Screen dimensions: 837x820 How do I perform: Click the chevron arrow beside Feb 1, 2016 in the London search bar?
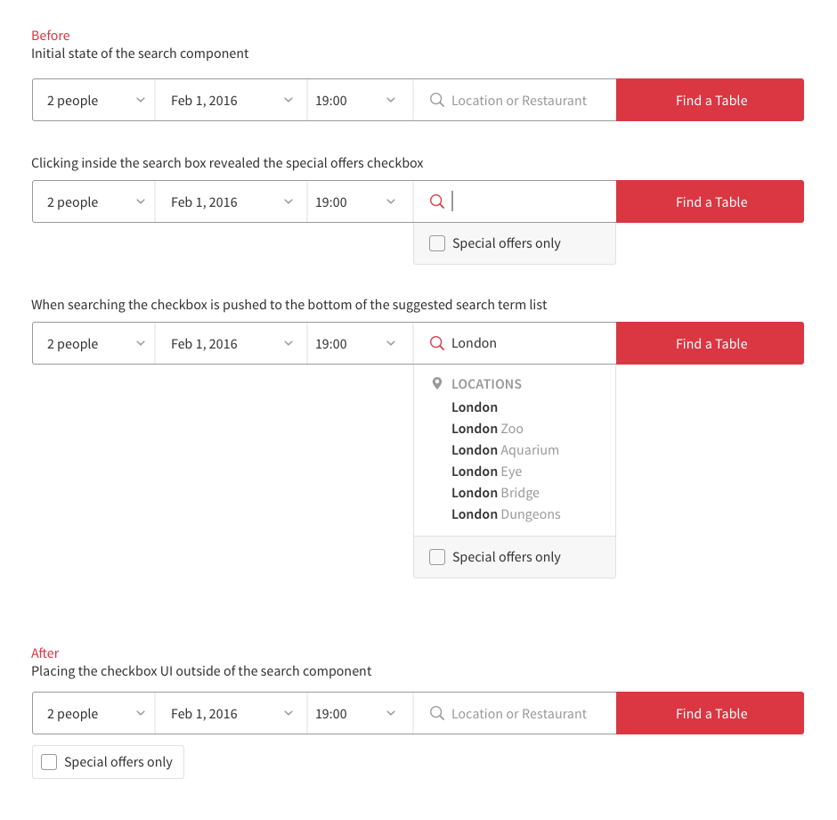click(288, 343)
